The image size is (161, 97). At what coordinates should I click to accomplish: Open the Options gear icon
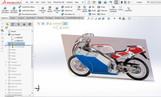129,2
